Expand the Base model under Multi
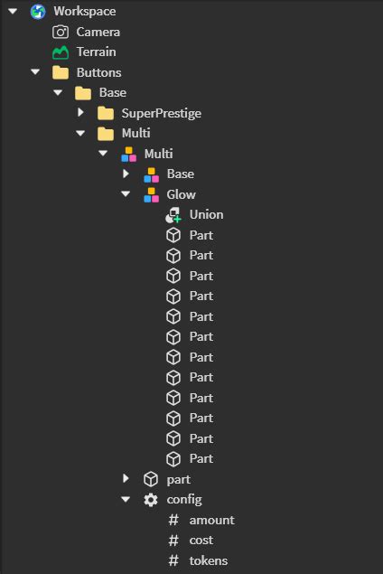383x574 pixels. [126, 174]
